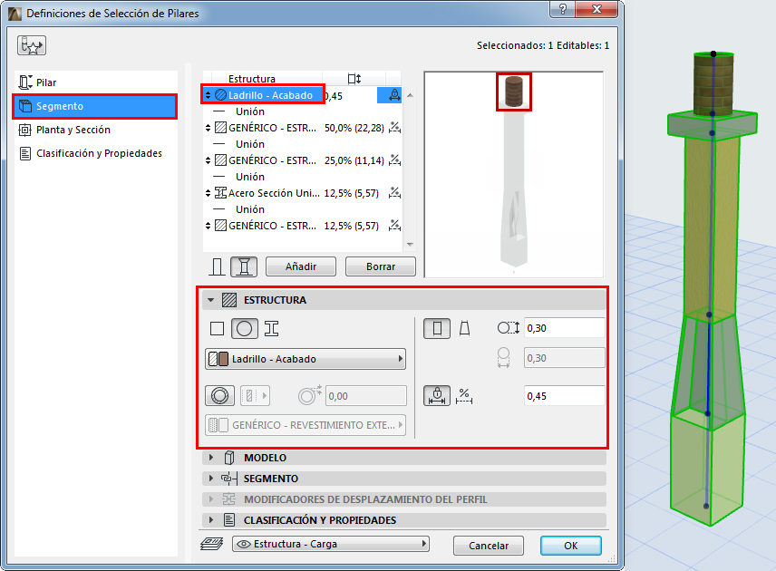Toggle uniform cross-section next to the trapezoid

tap(436, 328)
